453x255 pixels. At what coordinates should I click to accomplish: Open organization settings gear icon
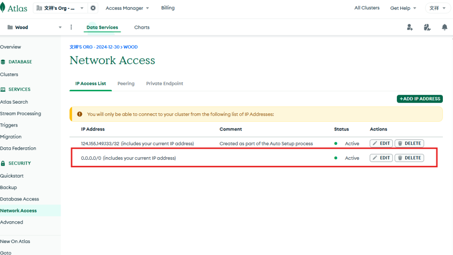pyautogui.click(x=93, y=8)
